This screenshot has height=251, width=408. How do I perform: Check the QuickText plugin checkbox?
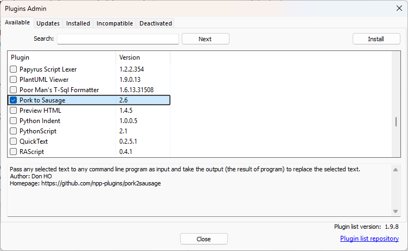tap(13, 141)
